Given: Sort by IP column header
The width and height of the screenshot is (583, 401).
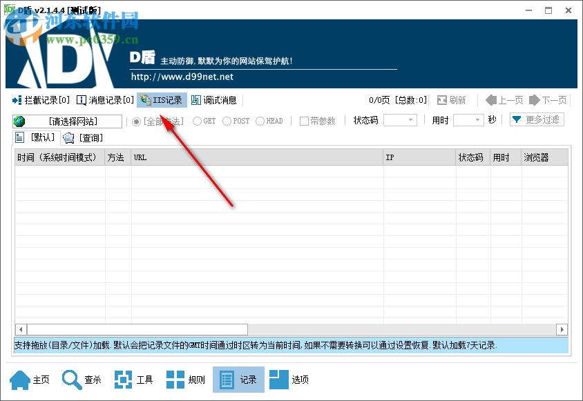Looking at the screenshot, I should (x=419, y=157).
